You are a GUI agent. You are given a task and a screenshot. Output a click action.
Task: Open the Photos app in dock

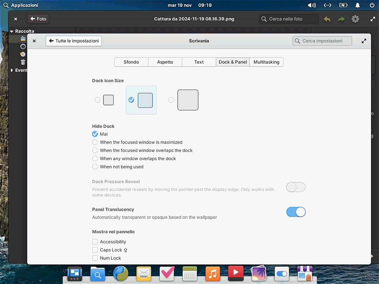258,273
